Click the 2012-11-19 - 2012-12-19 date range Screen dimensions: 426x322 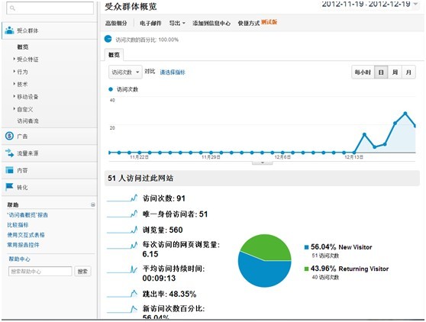click(366, 4)
